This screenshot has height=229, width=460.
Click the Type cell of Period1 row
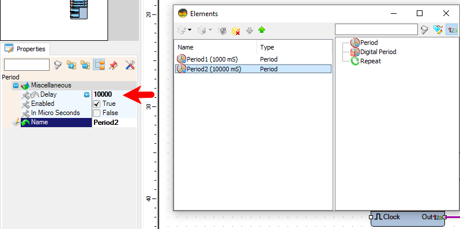coord(269,59)
